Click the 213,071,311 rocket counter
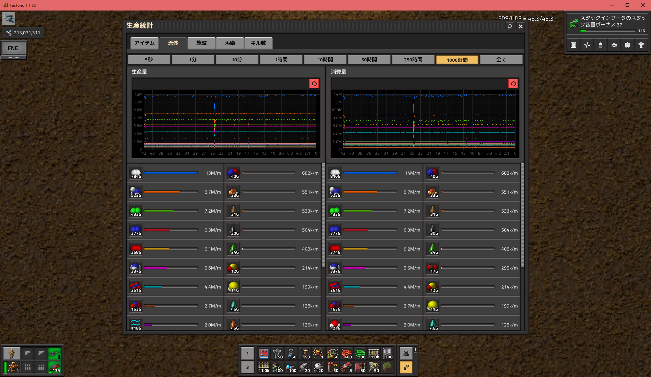The width and height of the screenshot is (651, 377). click(23, 33)
